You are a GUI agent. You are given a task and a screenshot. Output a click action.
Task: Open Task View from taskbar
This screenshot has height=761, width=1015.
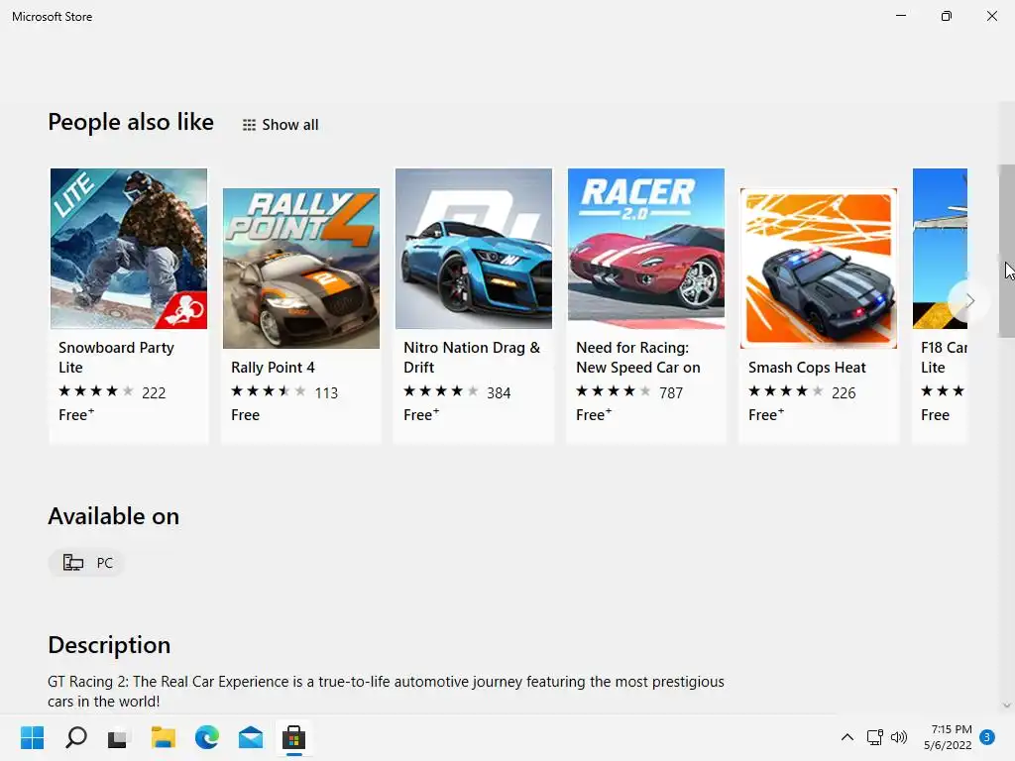click(119, 737)
